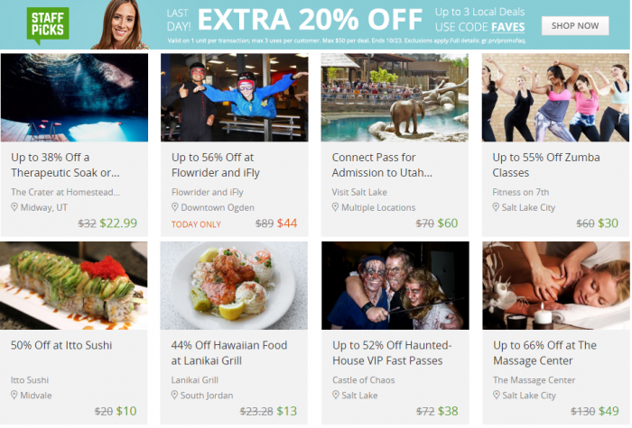The width and height of the screenshot is (632, 428).
Task: Click the Staff Picks green badge
Action: tap(48, 25)
